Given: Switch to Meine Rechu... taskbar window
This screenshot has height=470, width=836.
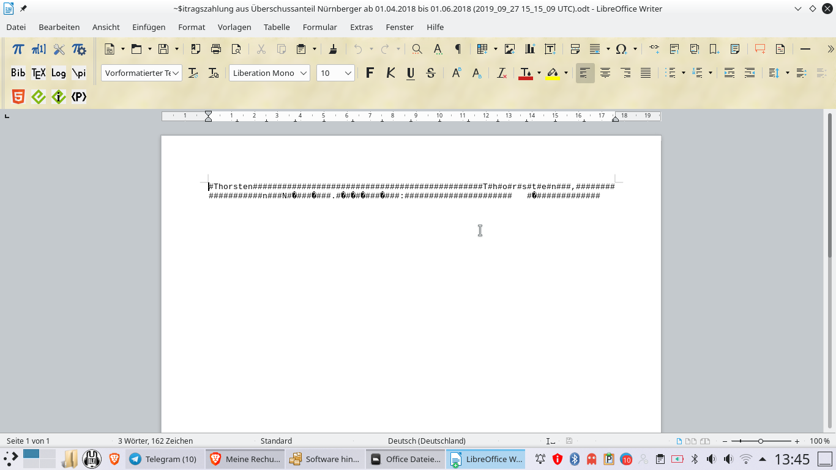Looking at the screenshot, I should (x=245, y=459).
